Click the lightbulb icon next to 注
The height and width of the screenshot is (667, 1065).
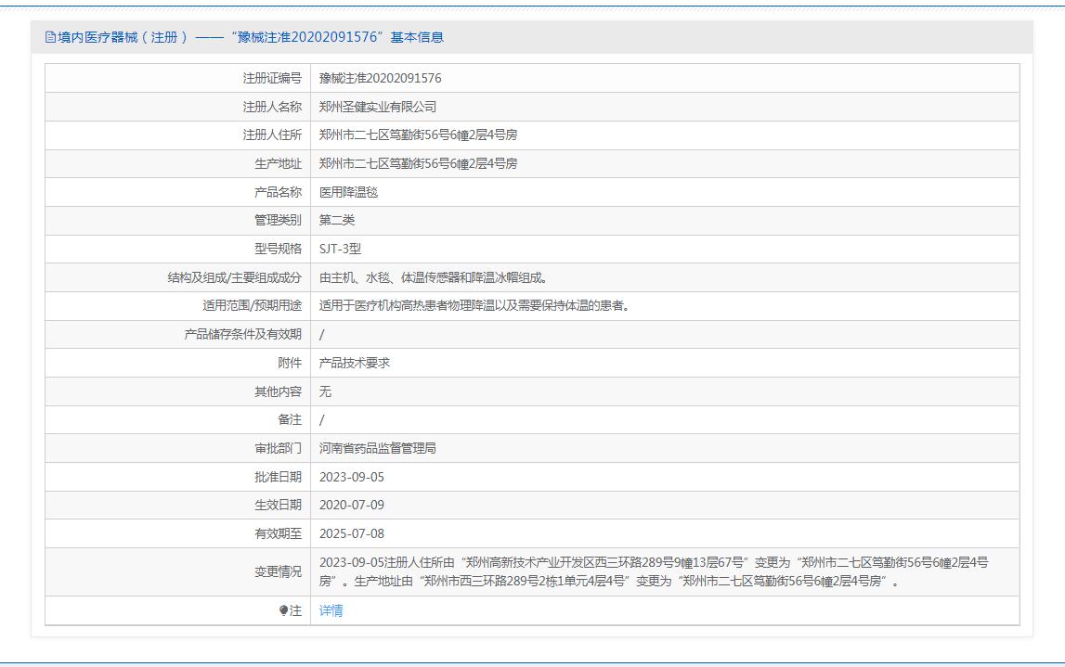tap(283, 610)
